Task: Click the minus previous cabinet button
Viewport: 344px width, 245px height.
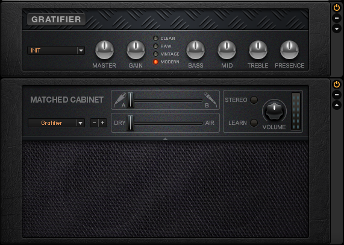Action: (x=95, y=123)
